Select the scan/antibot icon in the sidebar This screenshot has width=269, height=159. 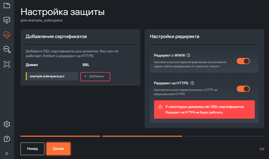coord(7,64)
